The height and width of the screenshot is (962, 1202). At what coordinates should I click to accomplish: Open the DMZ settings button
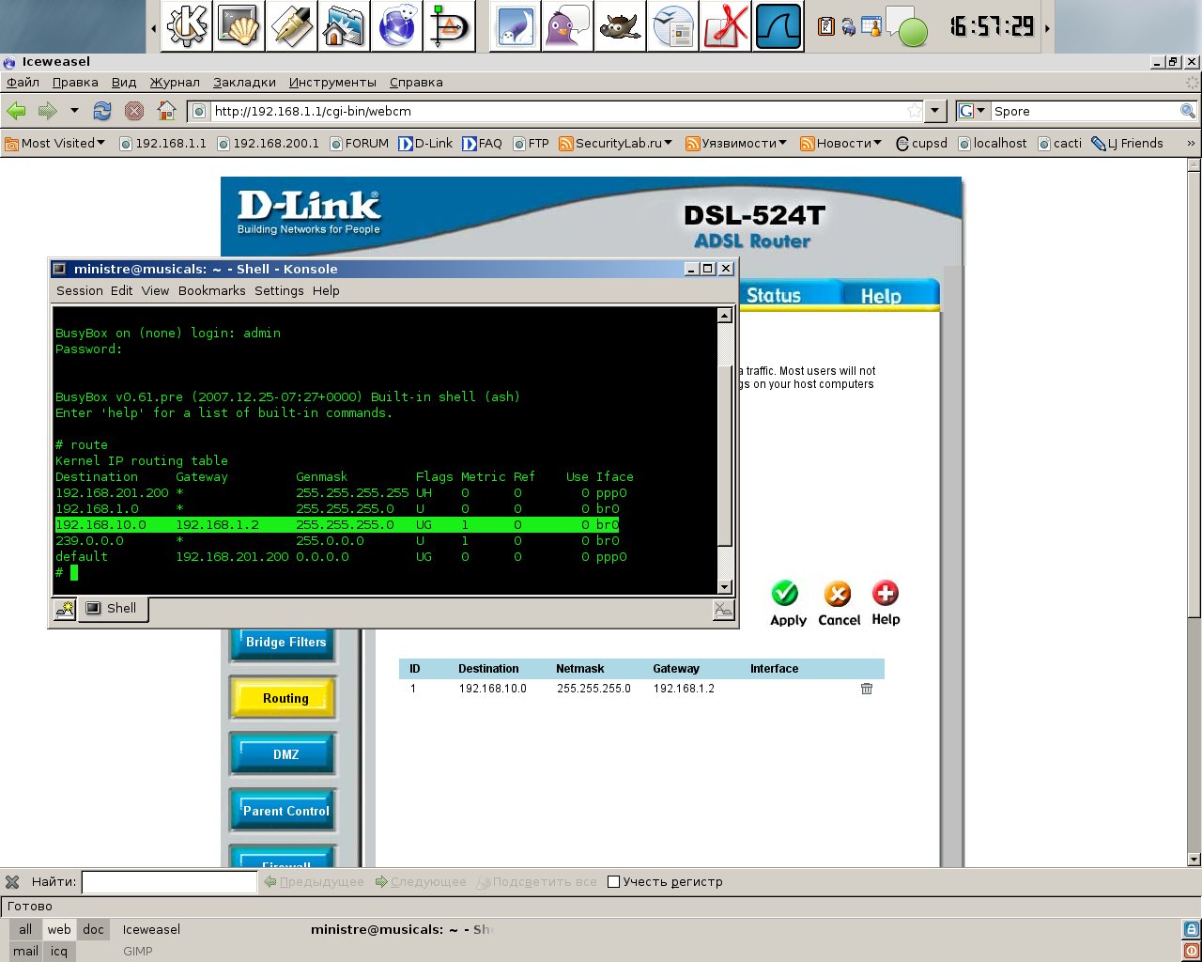(285, 754)
